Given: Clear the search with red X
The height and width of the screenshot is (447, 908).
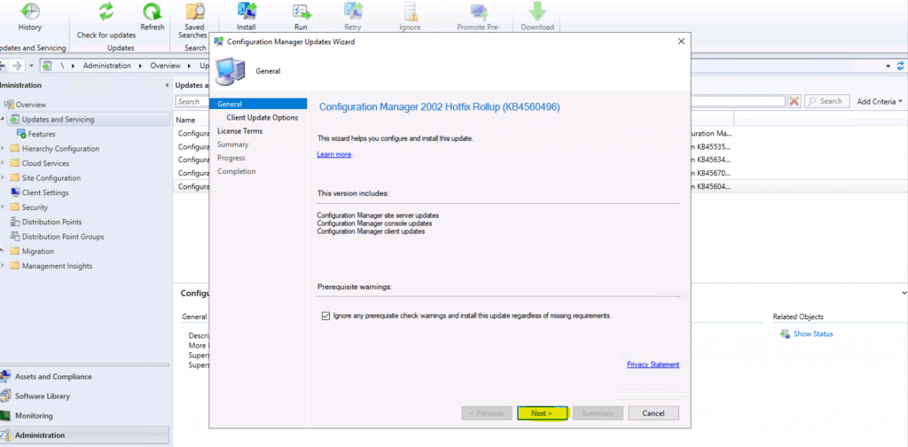Looking at the screenshot, I should point(794,101).
